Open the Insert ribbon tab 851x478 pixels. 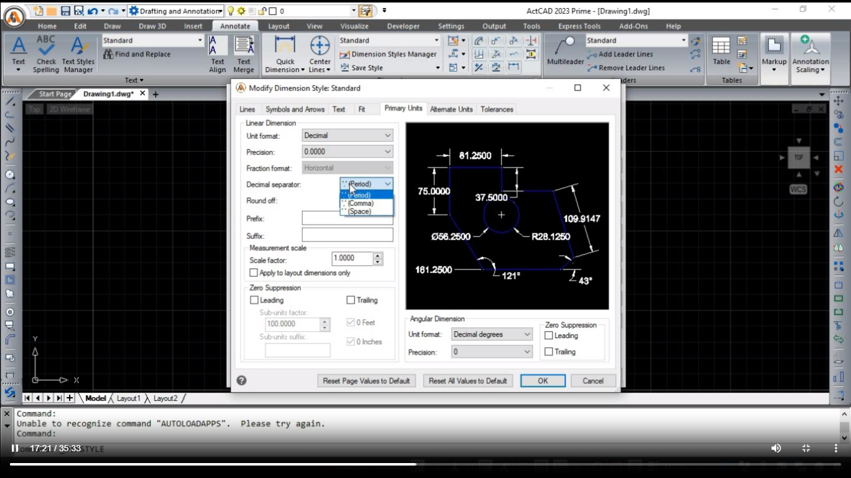pos(193,26)
